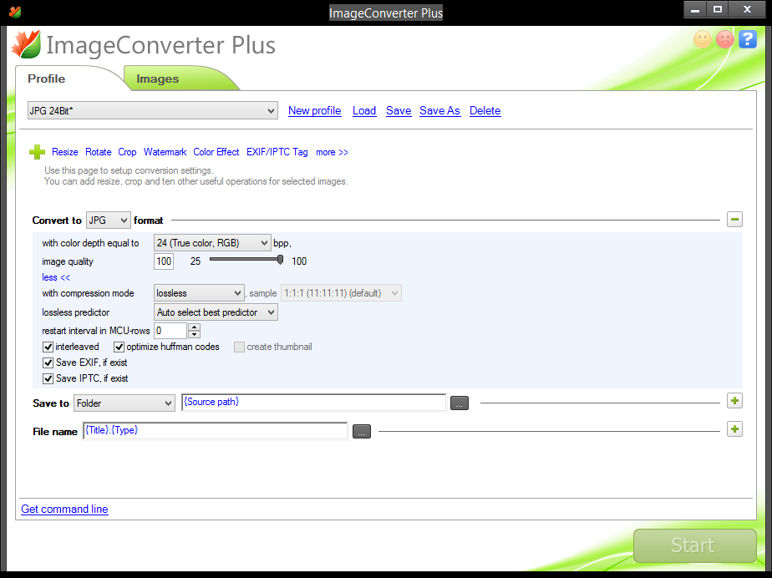Click the create thumbnail checkbox

click(239, 347)
